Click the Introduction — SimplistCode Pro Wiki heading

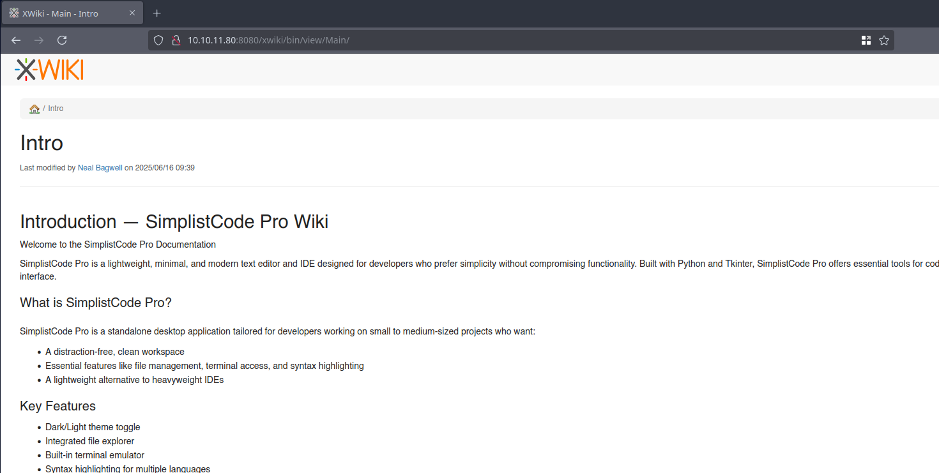[174, 221]
